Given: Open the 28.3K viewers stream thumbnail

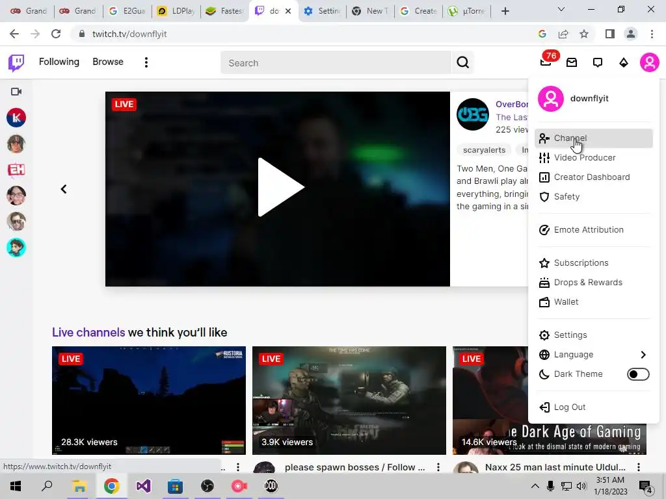Looking at the screenshot, I should click(149, 400).
